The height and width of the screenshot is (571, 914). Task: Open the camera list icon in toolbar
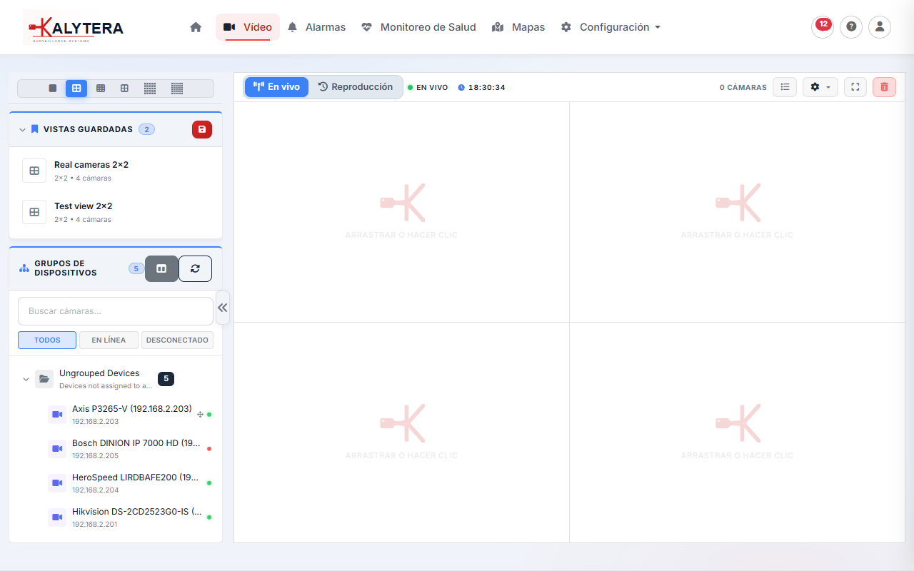pyautogui.click(x=785, y=87)
